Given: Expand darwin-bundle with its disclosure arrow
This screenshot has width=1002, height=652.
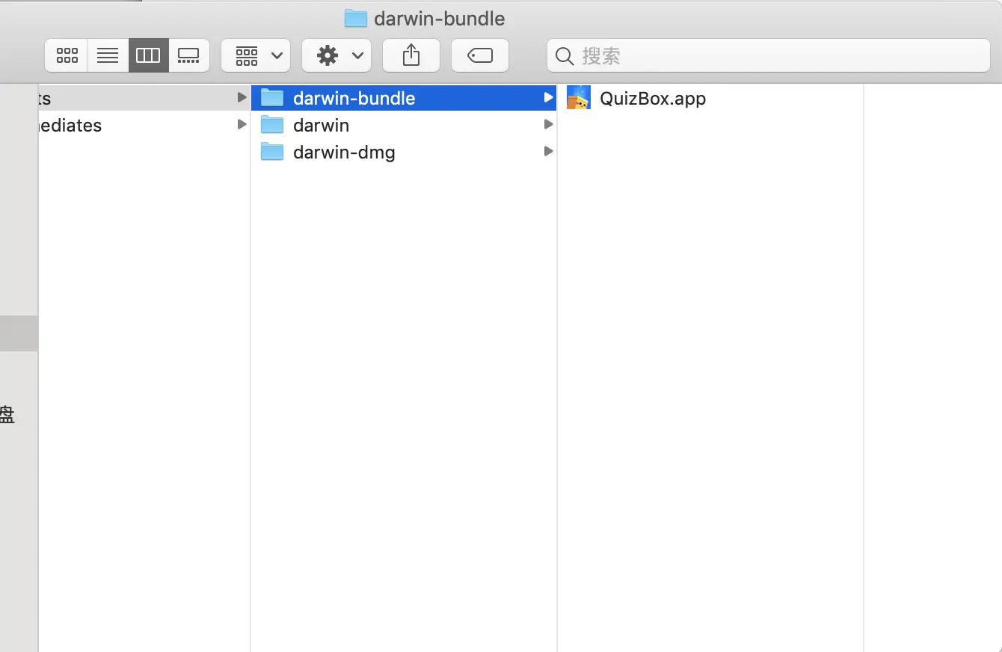Looking at the screenshot, I should tap(548, 97).
